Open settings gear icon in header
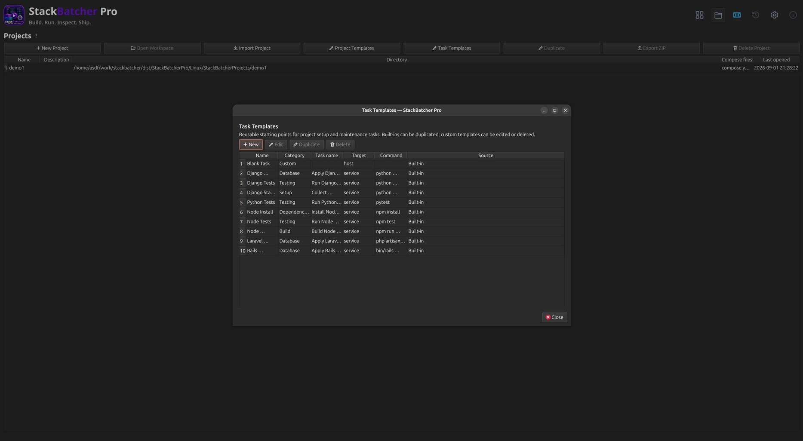 pos(774,15)
